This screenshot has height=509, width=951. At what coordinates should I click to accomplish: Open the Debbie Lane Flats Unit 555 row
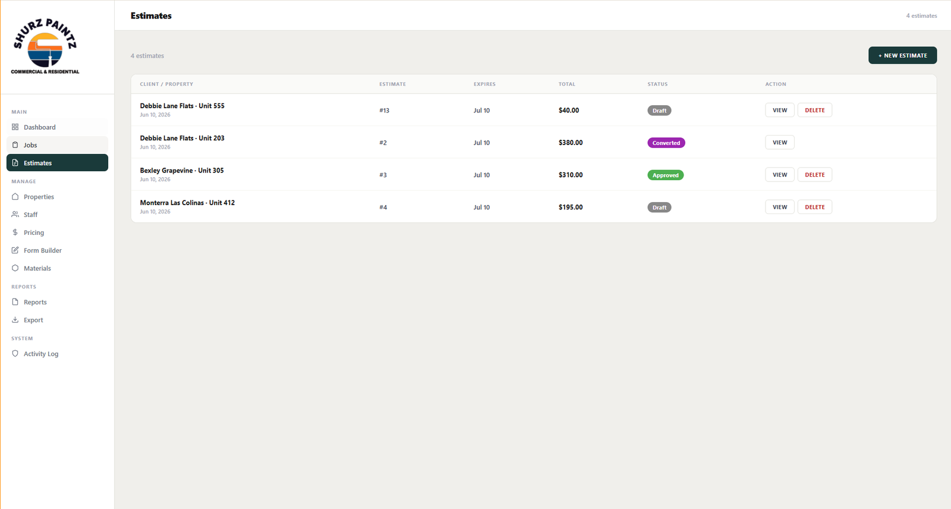pyautogui.click(x=534, y=110)
